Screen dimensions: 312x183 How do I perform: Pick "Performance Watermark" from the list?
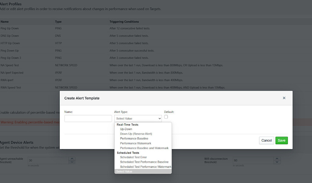(x=135, y=143)
